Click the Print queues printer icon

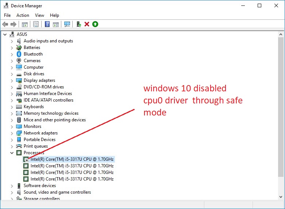coord(19,146)
